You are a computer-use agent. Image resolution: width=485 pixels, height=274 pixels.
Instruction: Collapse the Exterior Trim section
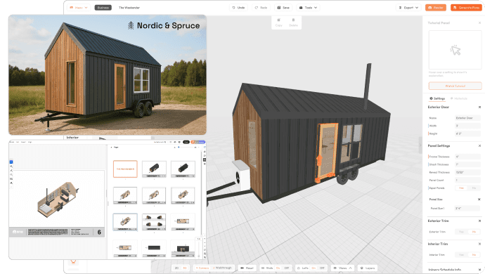tap(480, 221)
